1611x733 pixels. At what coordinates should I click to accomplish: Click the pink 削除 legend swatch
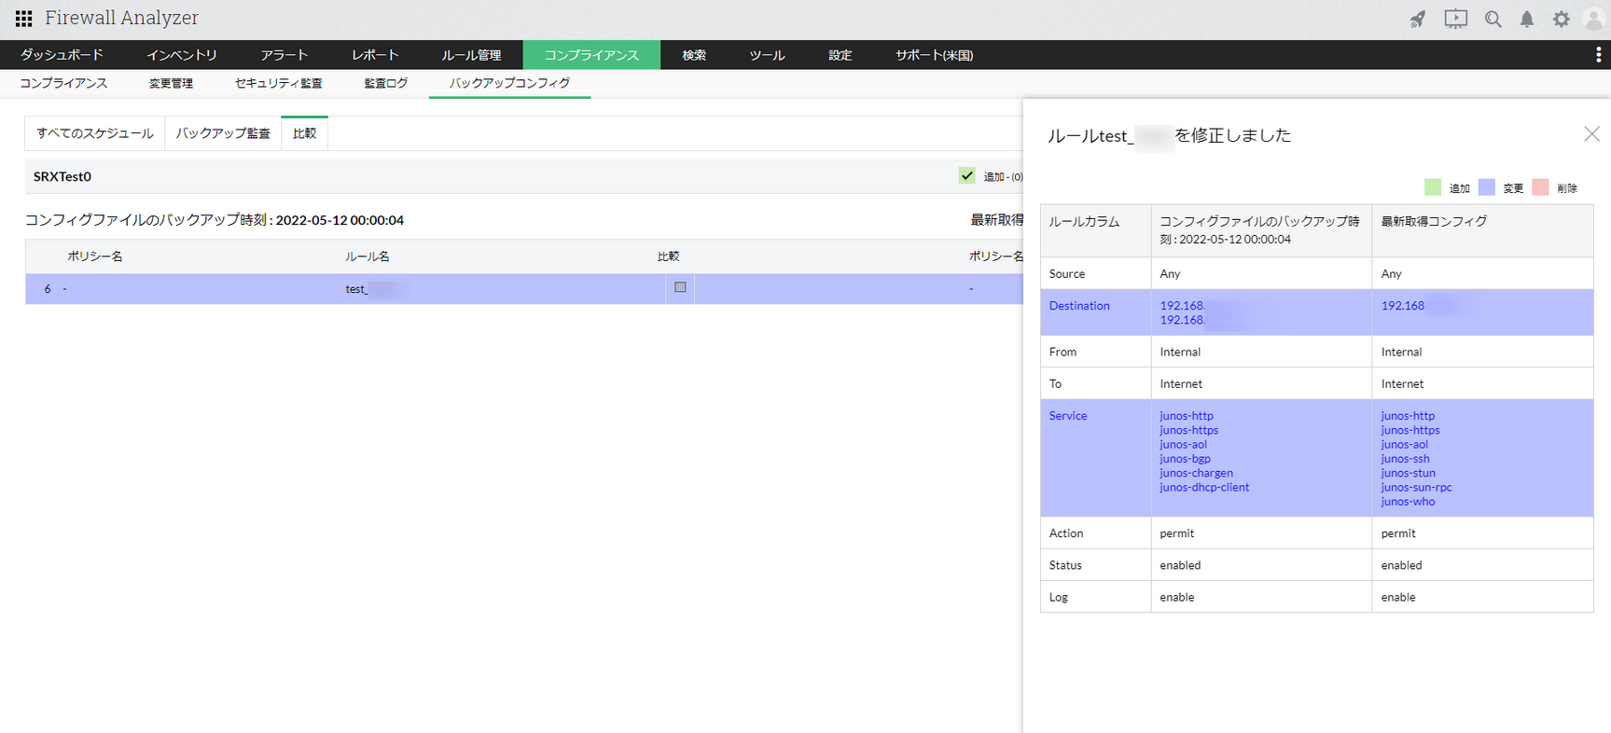pos(1540,187)
